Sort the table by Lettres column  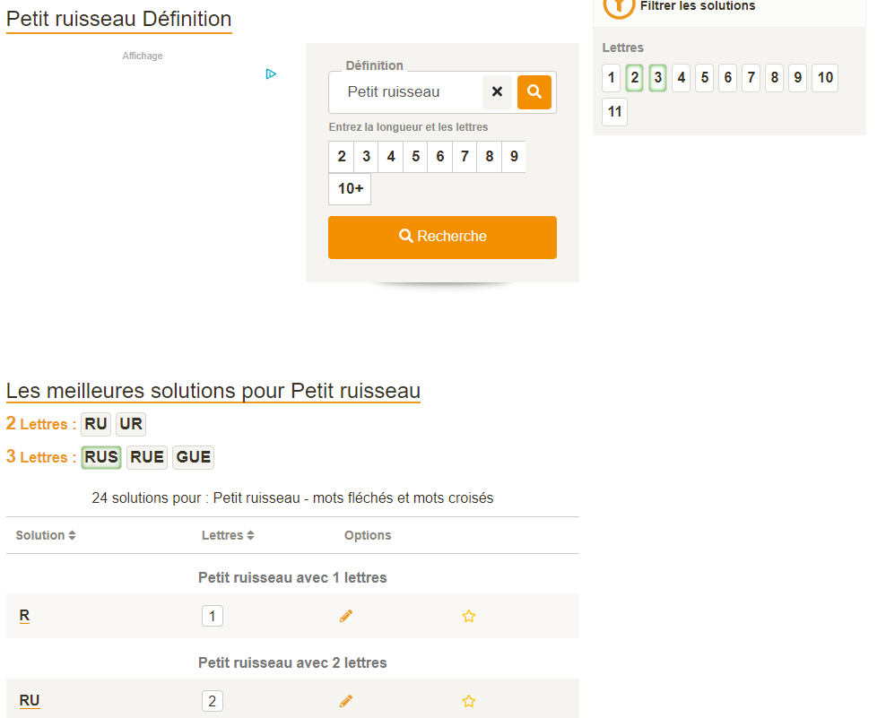[x=228, y=535]
